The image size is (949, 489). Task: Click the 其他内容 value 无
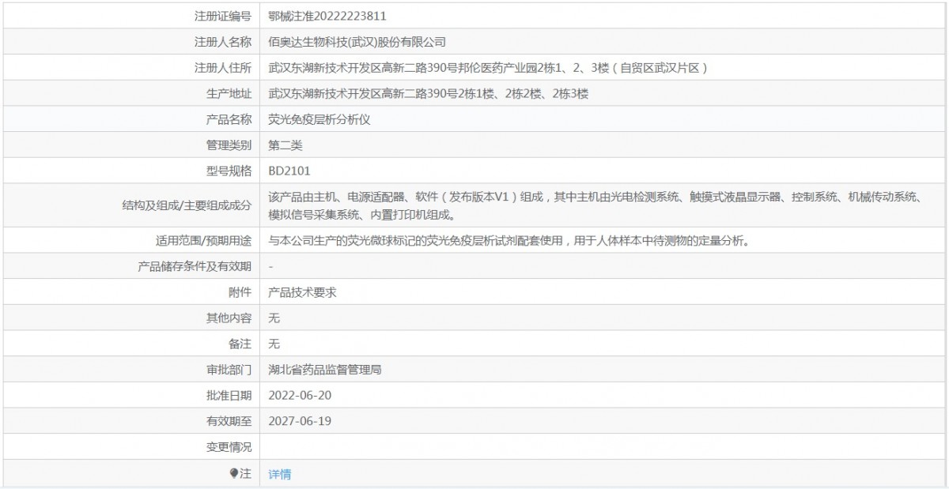tap(274, 318)
